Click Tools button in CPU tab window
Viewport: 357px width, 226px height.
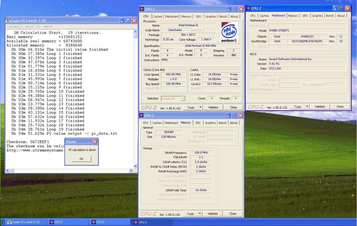pyautogui.click(x=191, y=107)
